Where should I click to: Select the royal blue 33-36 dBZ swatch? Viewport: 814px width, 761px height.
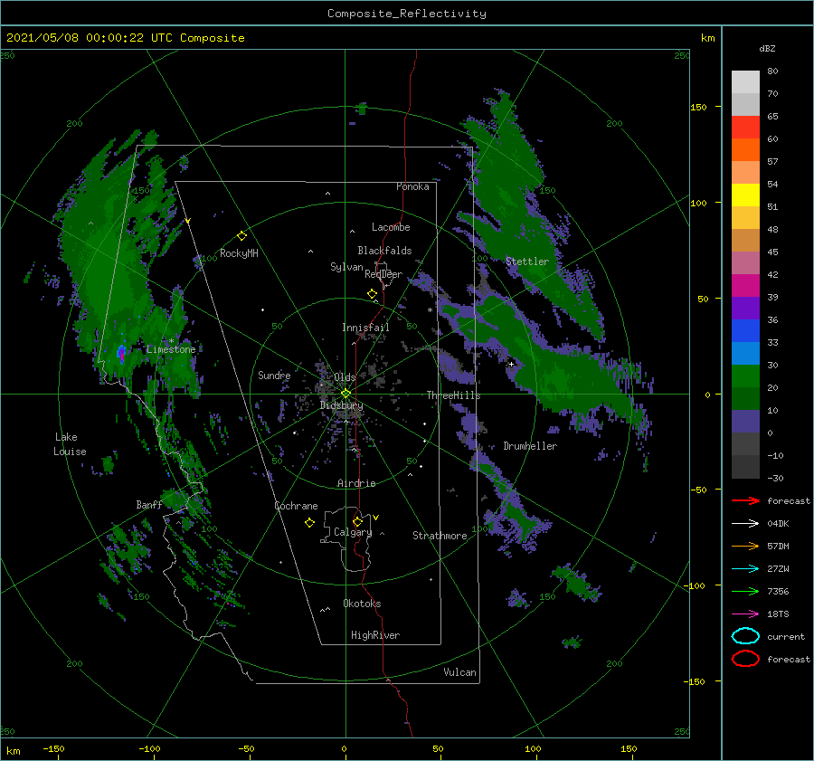coord(745,331)
